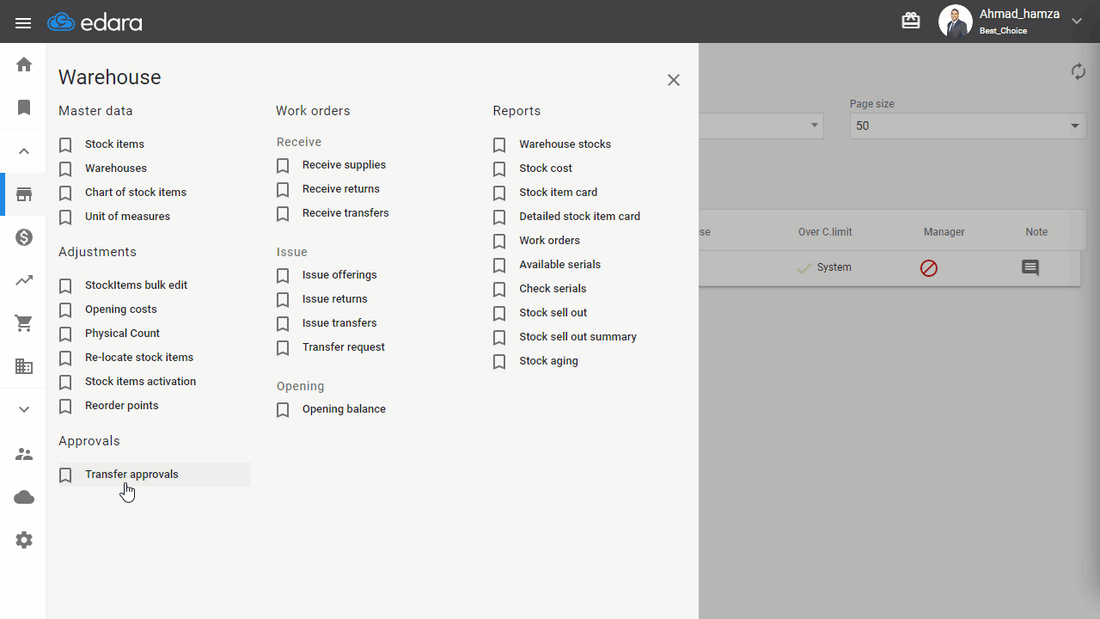Image resolution: width=1100 pixels, height=619 pixels.
Task: Select the Warehouse store sidebar icon
Action: click(x=24, y=194)
